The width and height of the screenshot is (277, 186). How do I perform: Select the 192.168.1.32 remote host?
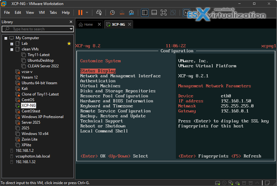tap(26, 162)
